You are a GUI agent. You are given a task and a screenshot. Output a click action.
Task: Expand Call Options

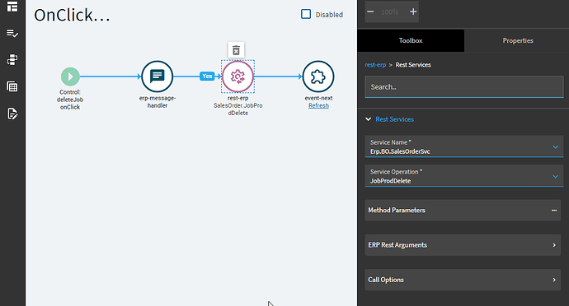[x=463, y=280]
